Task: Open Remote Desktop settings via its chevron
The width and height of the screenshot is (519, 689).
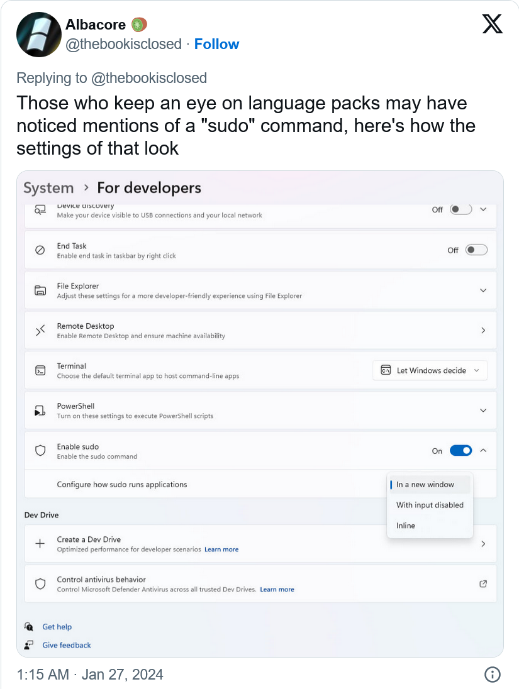Action: tap(483, 331)
